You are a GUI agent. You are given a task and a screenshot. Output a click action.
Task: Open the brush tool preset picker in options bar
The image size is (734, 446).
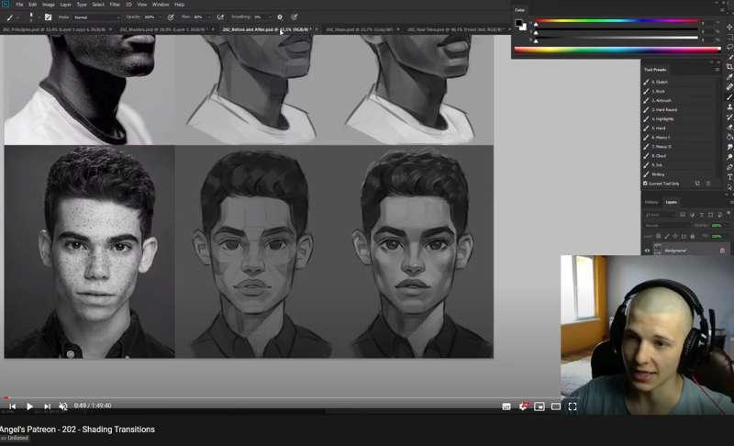pos(31,17)
